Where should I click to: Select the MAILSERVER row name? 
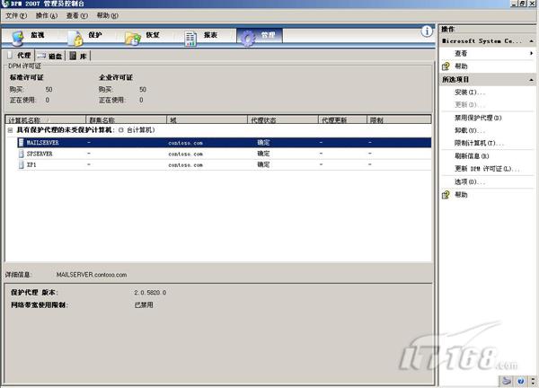click(x=42, y=143)
